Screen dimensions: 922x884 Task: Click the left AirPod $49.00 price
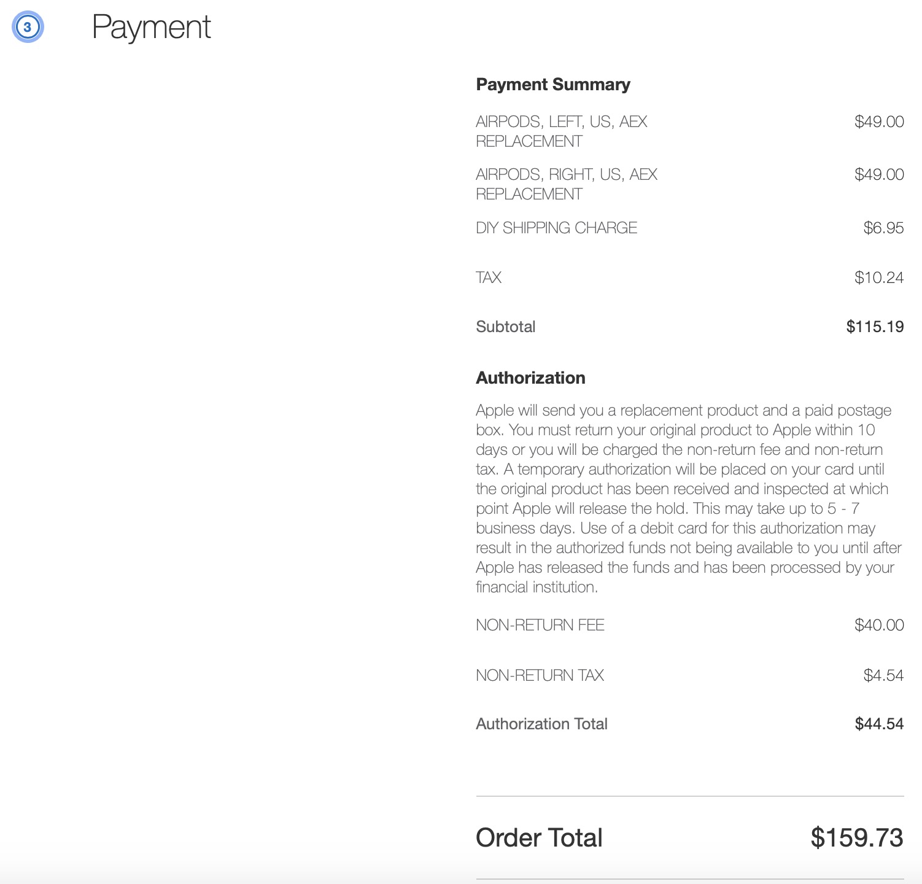click(x=878, y=122)
